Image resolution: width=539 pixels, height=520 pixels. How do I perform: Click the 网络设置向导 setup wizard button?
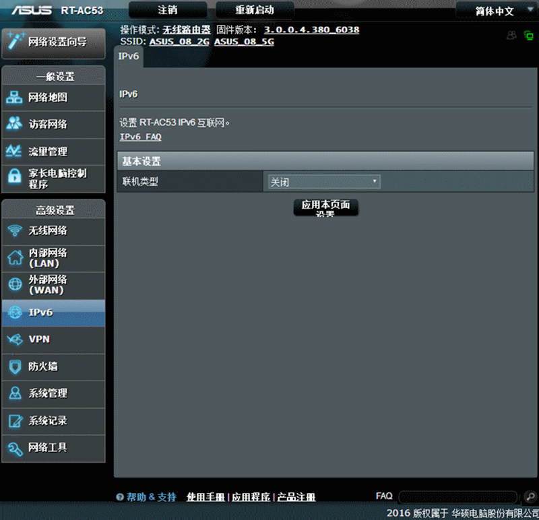(x=54, y=43)
